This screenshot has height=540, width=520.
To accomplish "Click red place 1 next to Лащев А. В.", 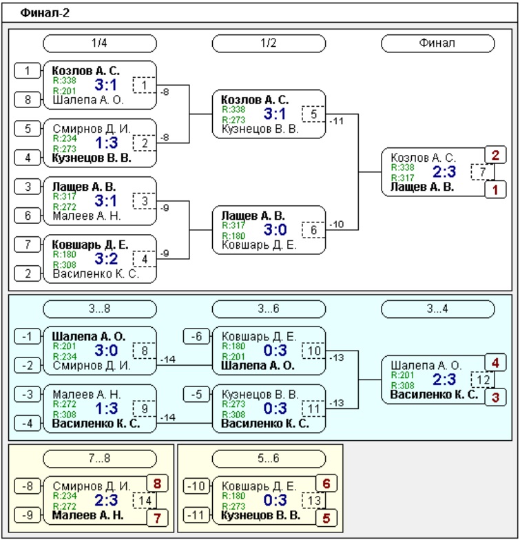I will click(496, 189).
